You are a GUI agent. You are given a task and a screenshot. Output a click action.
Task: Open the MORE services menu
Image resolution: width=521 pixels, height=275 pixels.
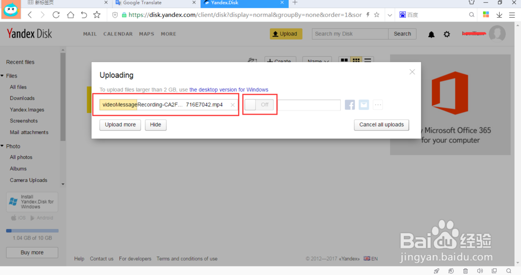coord(168,34)
